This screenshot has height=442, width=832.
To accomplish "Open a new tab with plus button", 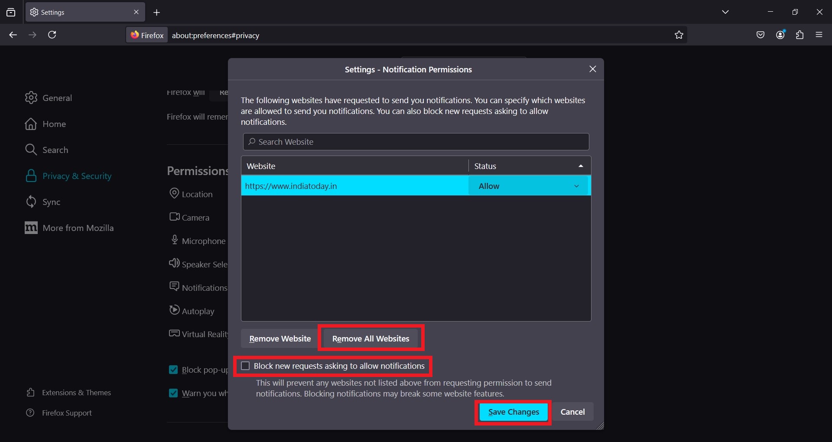I will [156, 13].
